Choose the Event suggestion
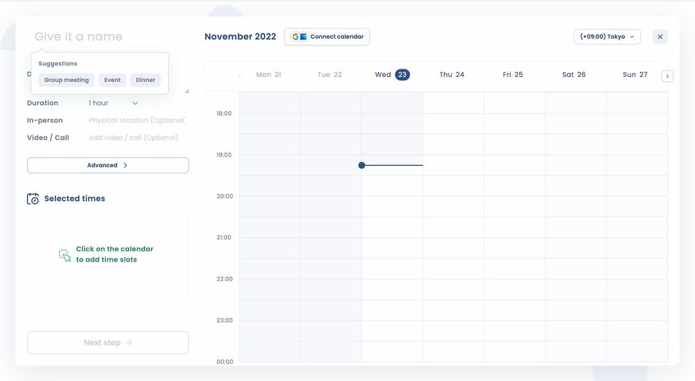The width and height of the screenshot is (695, 381). click(x=112, y=80)
